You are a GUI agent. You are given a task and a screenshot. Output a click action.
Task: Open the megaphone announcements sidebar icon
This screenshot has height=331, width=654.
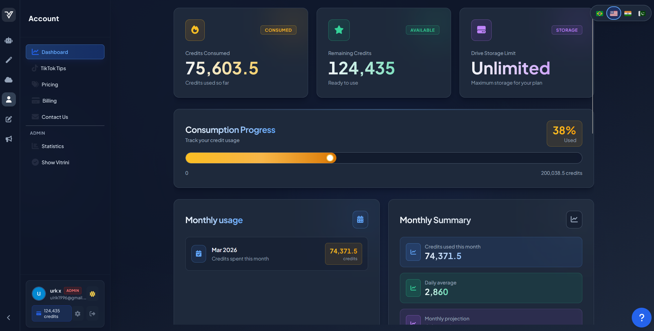pyautogui.click(x=9, y=139)
